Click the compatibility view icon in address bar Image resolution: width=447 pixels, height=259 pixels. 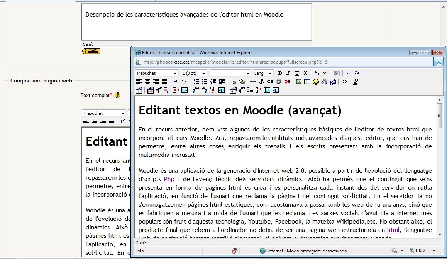click(x=439, y=62)
